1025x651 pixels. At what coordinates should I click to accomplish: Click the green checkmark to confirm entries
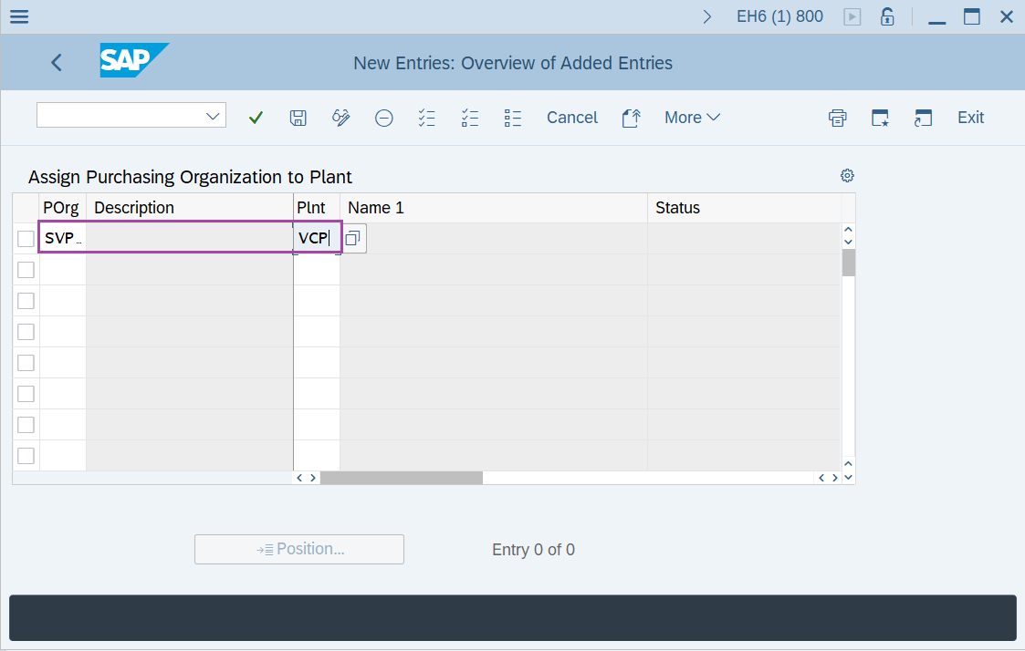point(256,117)
